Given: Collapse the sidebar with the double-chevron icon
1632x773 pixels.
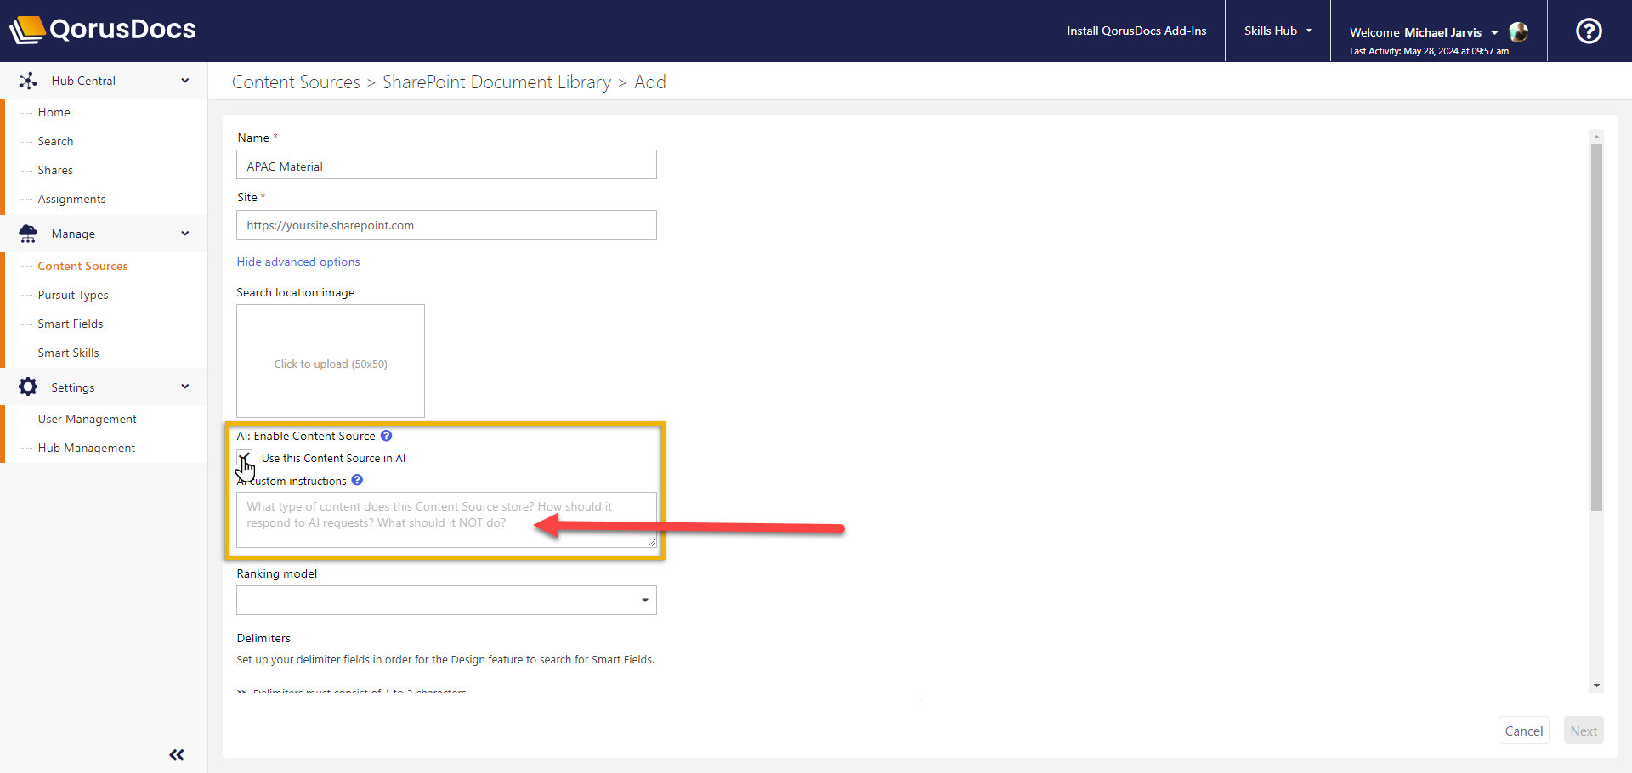Looking at the screenshot, I should [177, 754].
